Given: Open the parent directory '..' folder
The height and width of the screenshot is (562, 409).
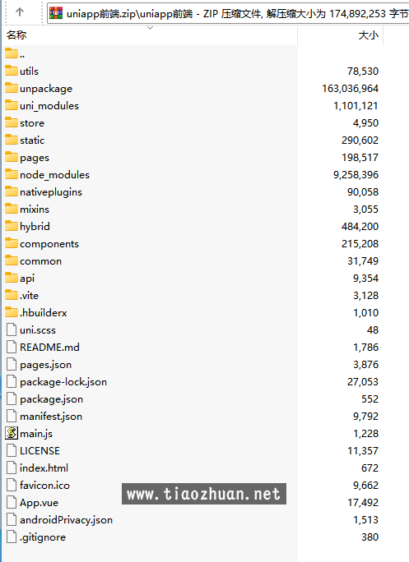Looking at the screenshot, I should [x=15, y=54].
